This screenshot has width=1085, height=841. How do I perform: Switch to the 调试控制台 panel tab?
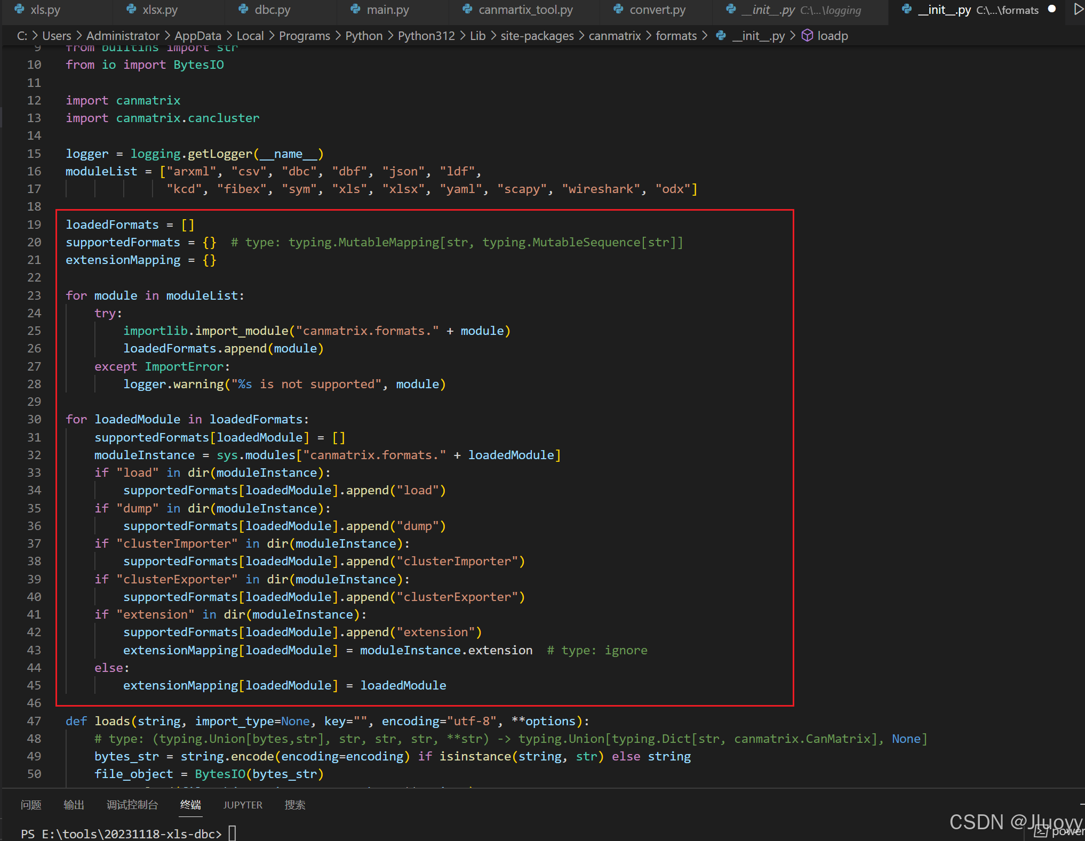[132, 805]
